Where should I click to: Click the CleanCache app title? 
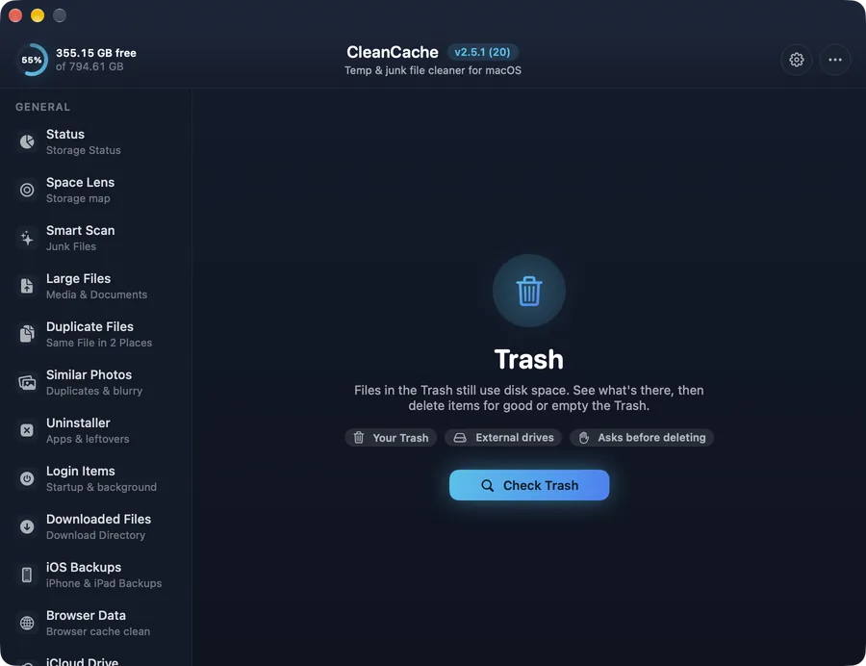coord(393,52)
